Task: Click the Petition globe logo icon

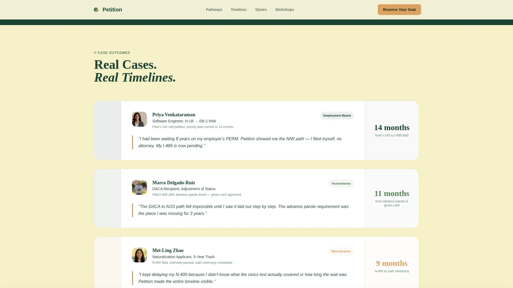Action: click(96, 10)
